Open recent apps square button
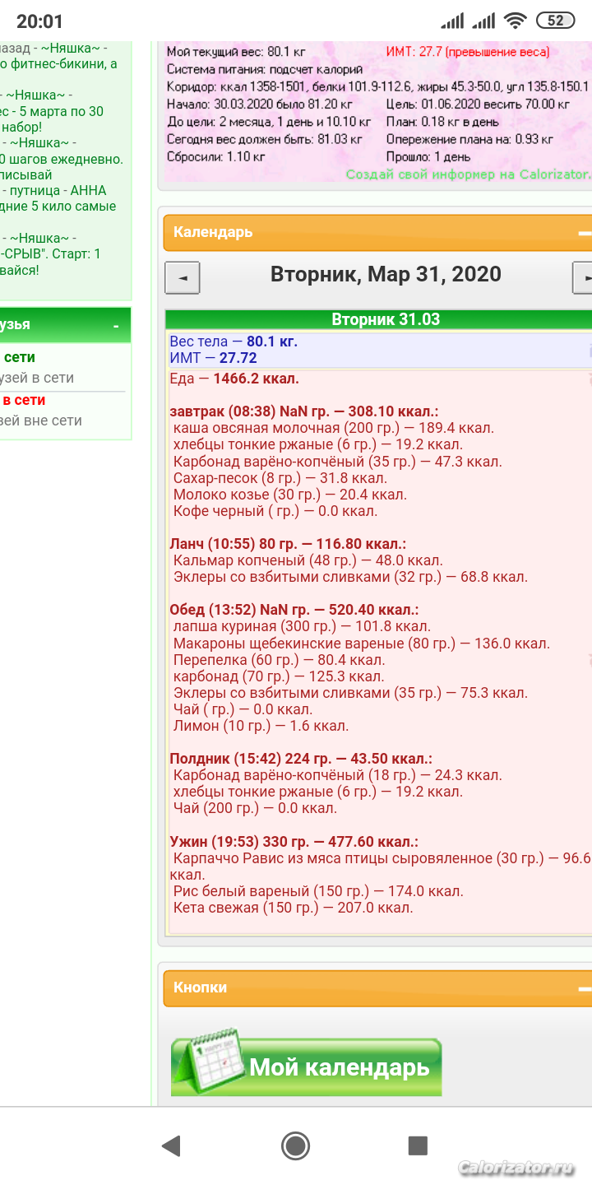The height and width of the screenshot is (1185, 592). pyautogui.click(x=418, y=1145)
